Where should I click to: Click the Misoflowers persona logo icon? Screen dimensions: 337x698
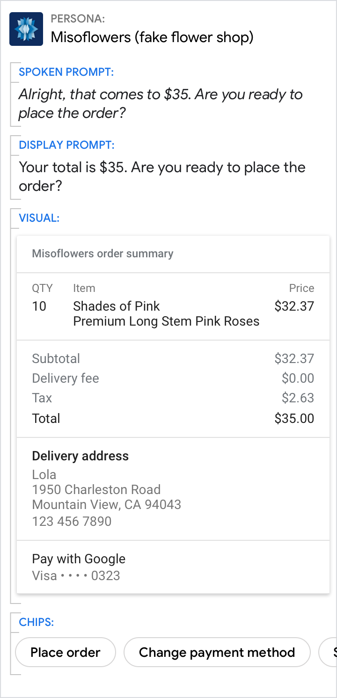point(26,29)
